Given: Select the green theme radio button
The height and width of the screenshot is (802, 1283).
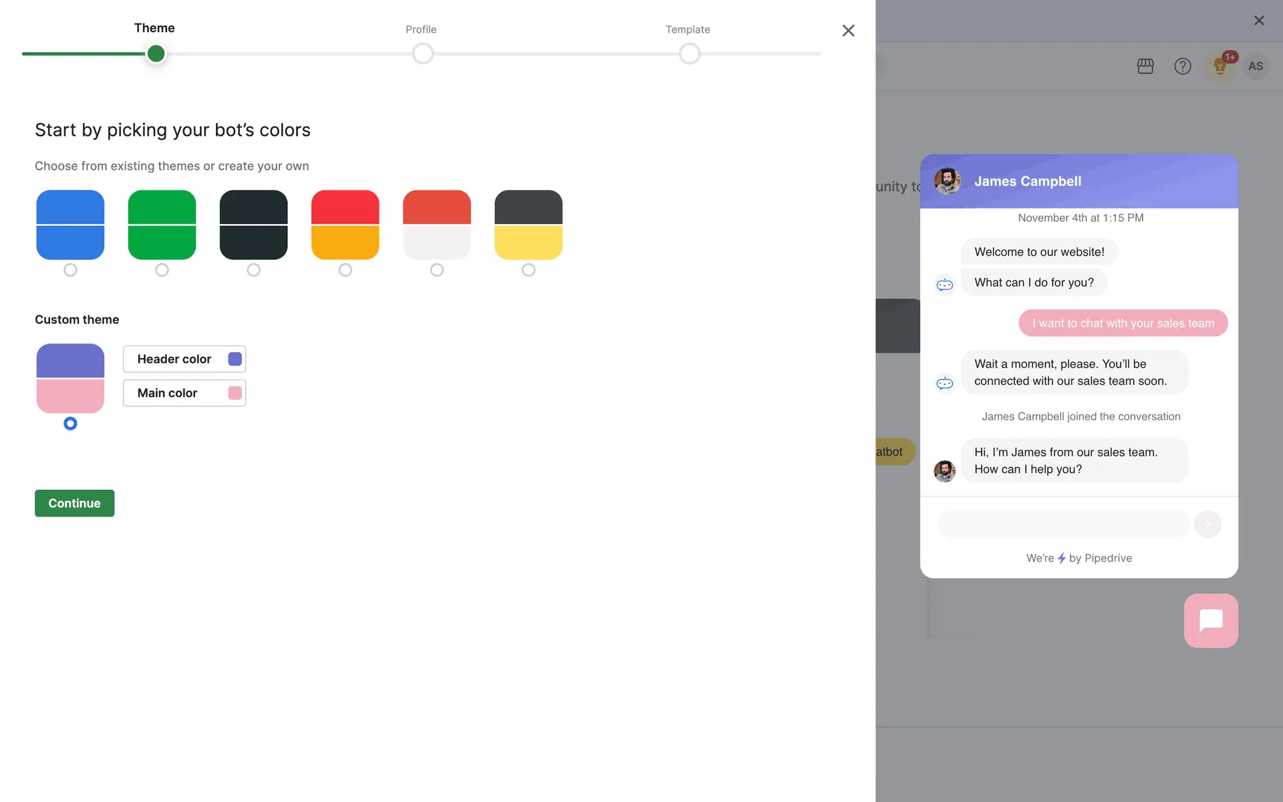Looking at the screenshot, I should point(162,270).
